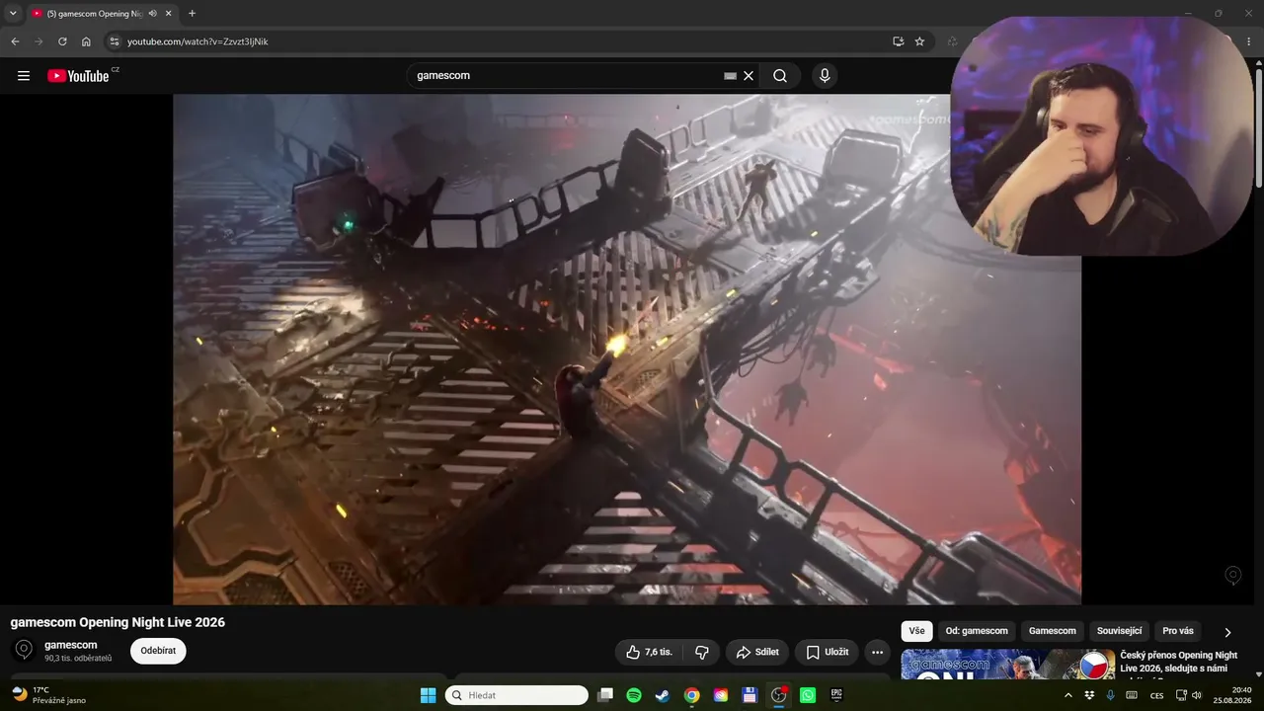Screen dimensions: 1264x711
Task: Select the Pro vás filter chip
Action: click(x=1178, y=631)
